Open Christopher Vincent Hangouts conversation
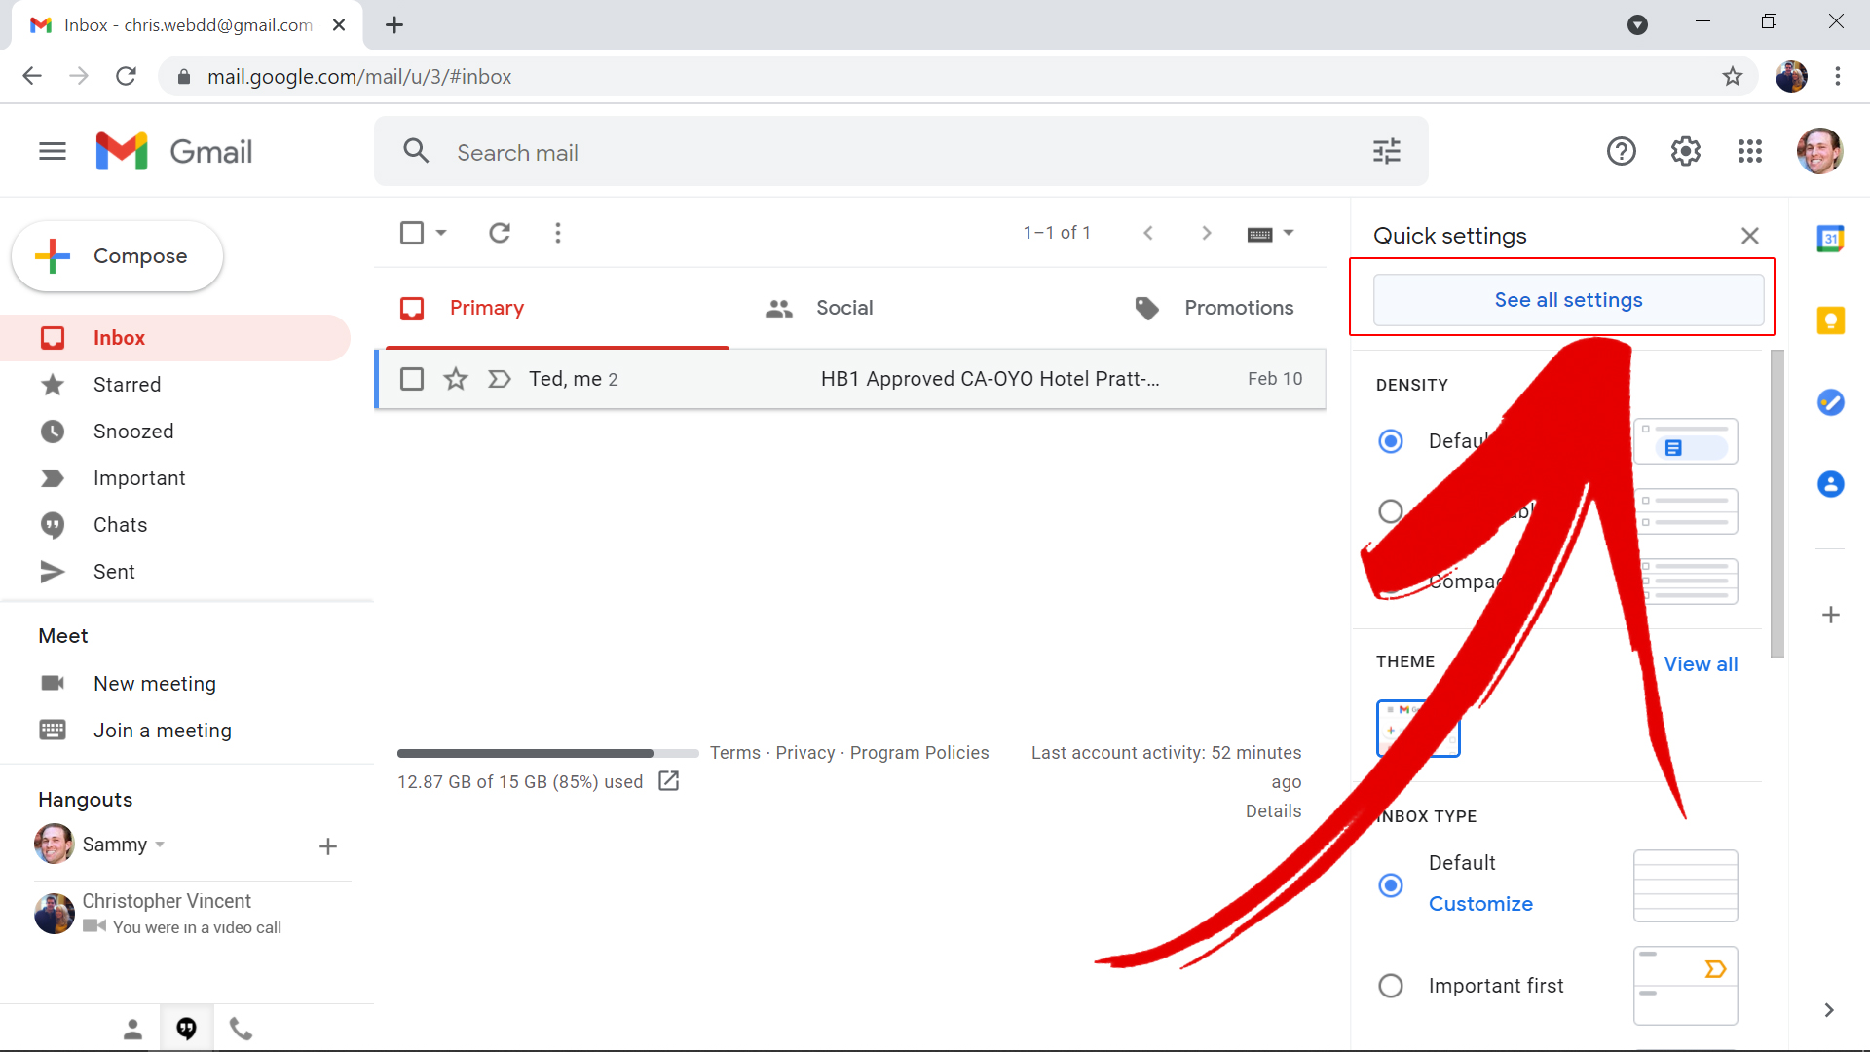 coord(193,914)
